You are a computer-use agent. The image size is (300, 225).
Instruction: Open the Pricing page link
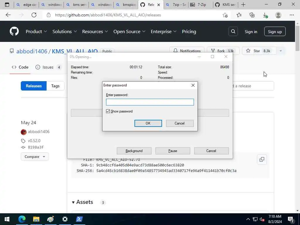tap(189, 32)
